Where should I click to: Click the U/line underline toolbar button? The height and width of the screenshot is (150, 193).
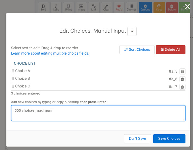(69, 7)
